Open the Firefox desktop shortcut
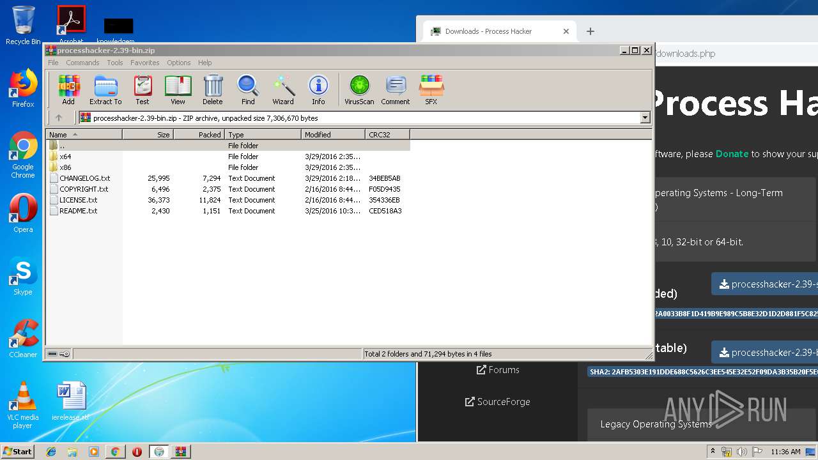Image resolution: width=818 pixels, height=460 pixels. pos(23,88)
